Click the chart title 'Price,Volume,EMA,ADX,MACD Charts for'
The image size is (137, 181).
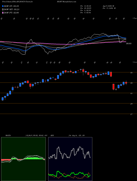[18, 2]
